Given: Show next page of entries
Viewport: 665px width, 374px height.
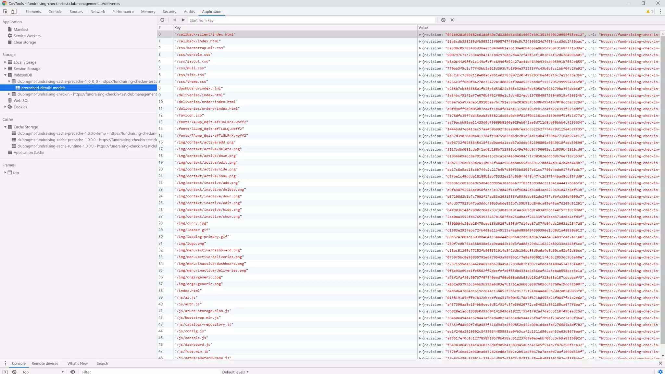Looking at the screenshot, I should pyautogui.click(x=183, y=20).
